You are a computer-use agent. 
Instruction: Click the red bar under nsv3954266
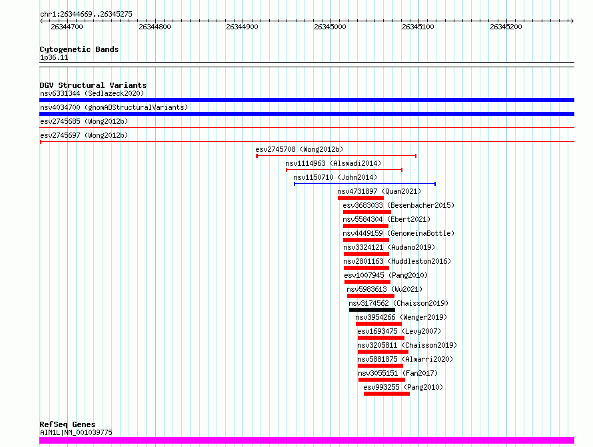[x=378, y=324]
